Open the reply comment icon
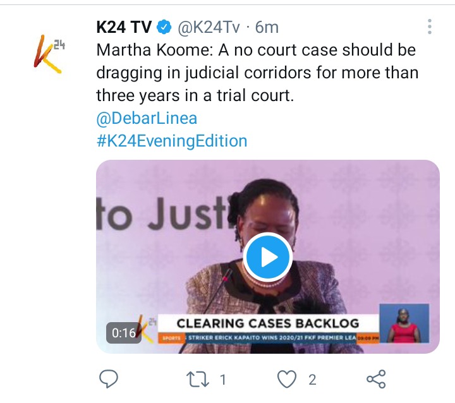The width and height of the screenshot is (455, 403). pyautogui.click(x=109, y=379)
